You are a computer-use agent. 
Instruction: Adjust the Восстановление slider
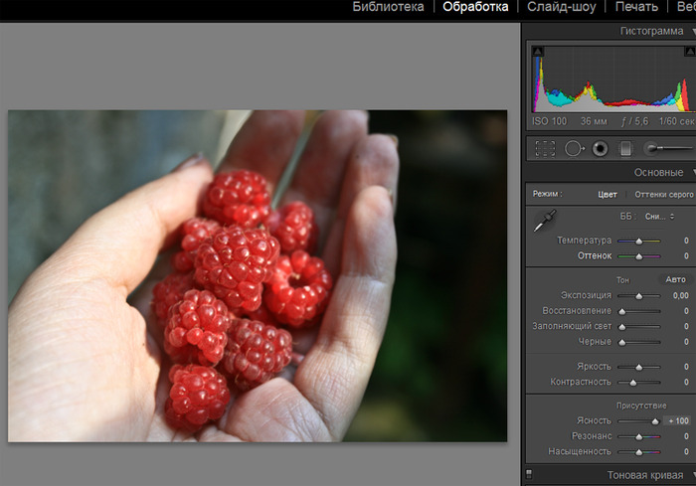coord(638,311)
